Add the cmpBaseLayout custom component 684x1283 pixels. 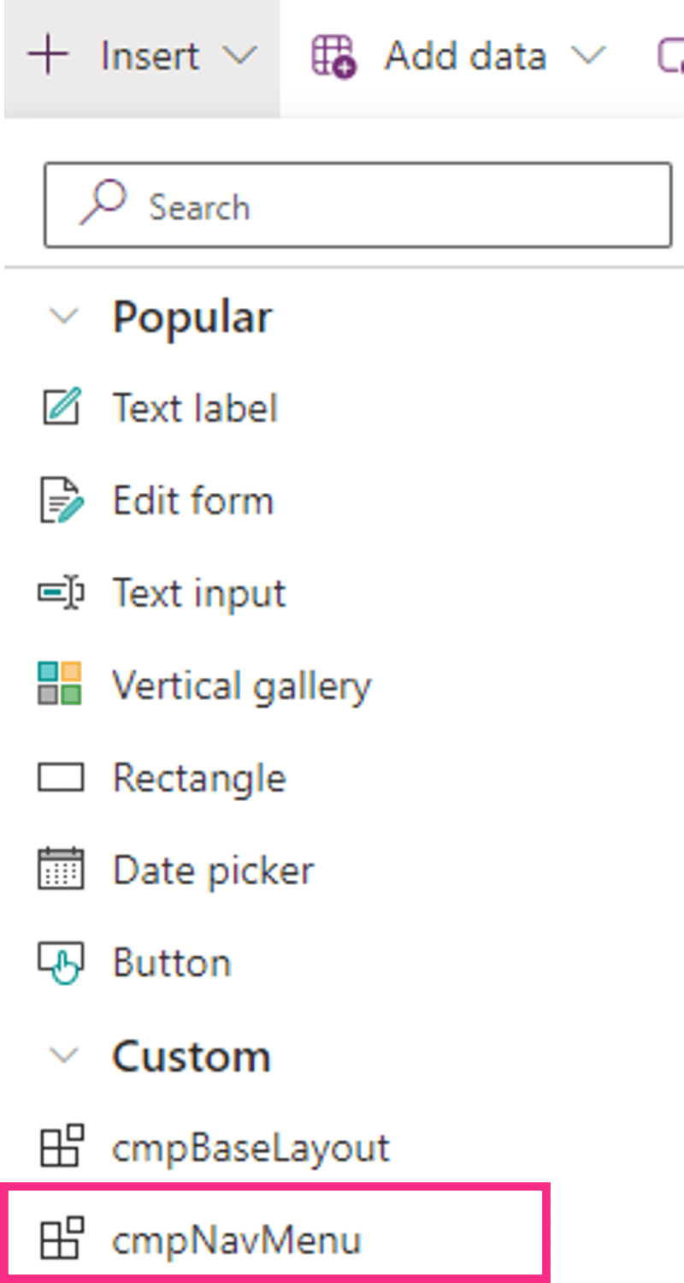[251, 1148]
